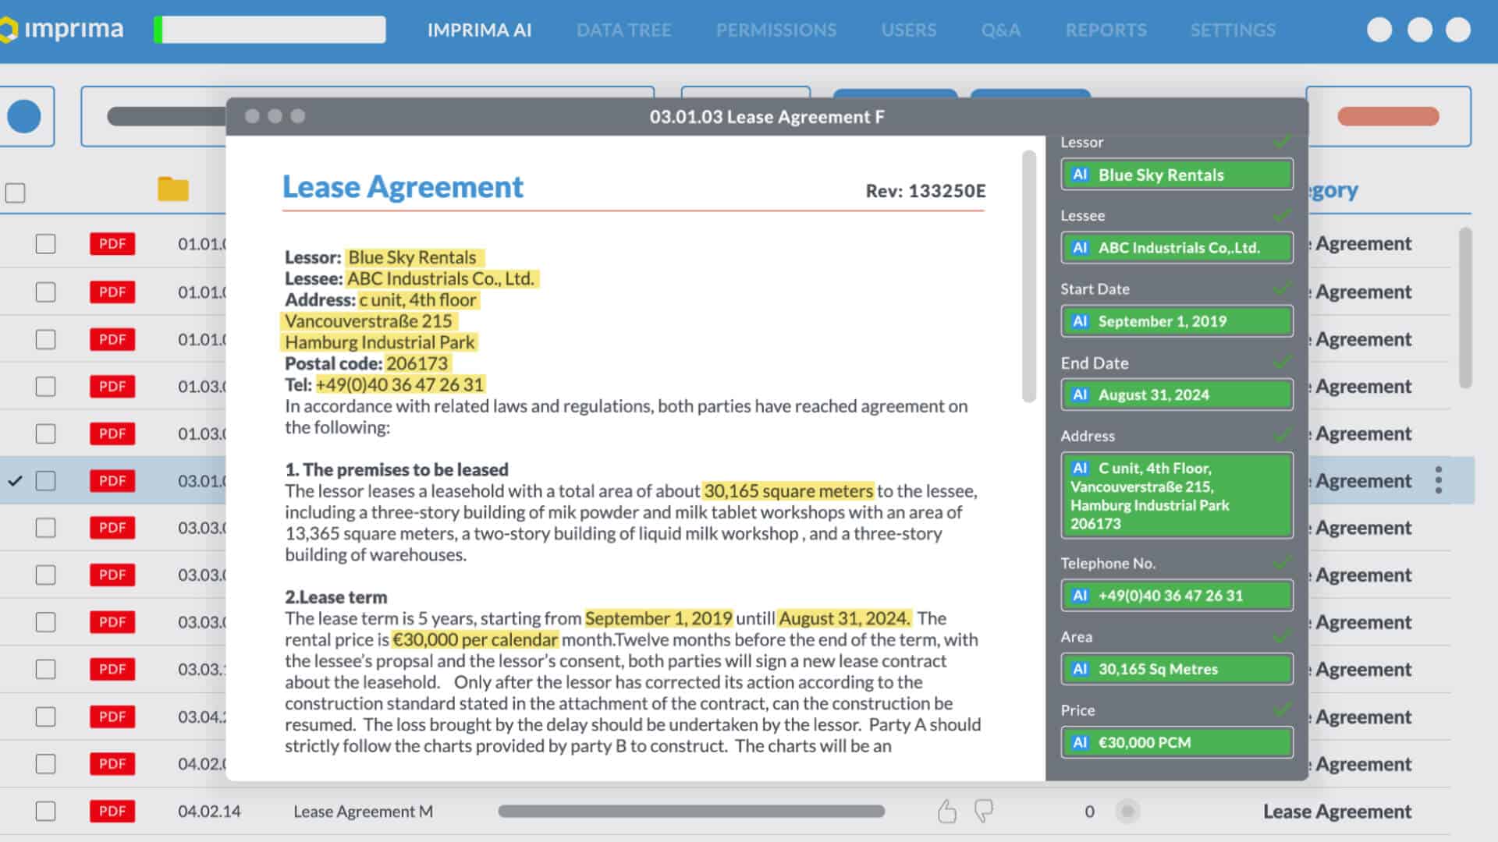Viewport: 1498px width, 842px height.
Task: Open the three-dot menu on highlighted row
Action: 1438,480
